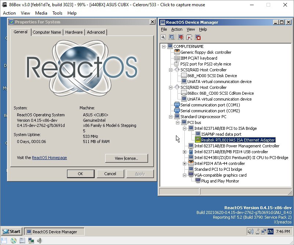Open the 86Box View menu
This screenshot has height=245, width=294.
(25, 13)
